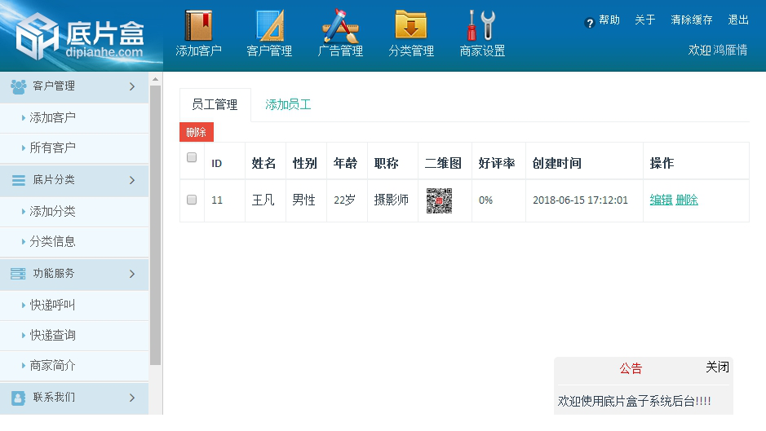Screen dimensions: 766x431
Task: Collapse the 底片分类 sidebar section chevron
Action: pyautogui.click(x=132, y=180)
